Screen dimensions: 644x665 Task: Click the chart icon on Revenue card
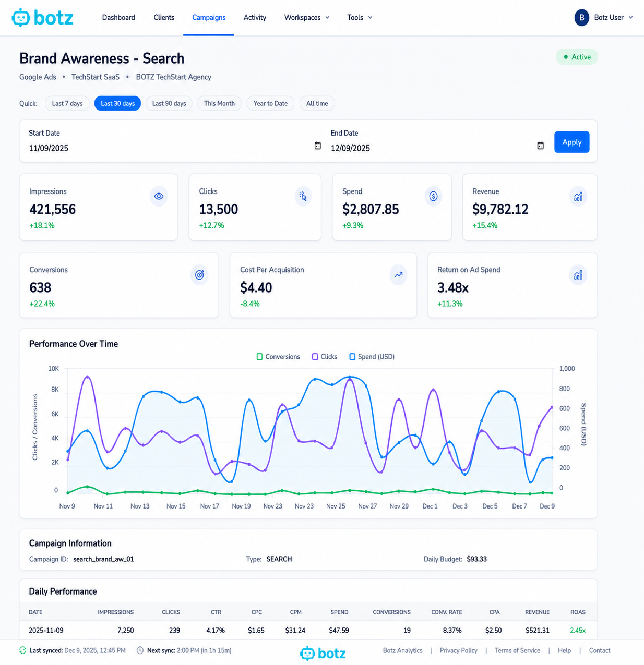pos(578,196)
